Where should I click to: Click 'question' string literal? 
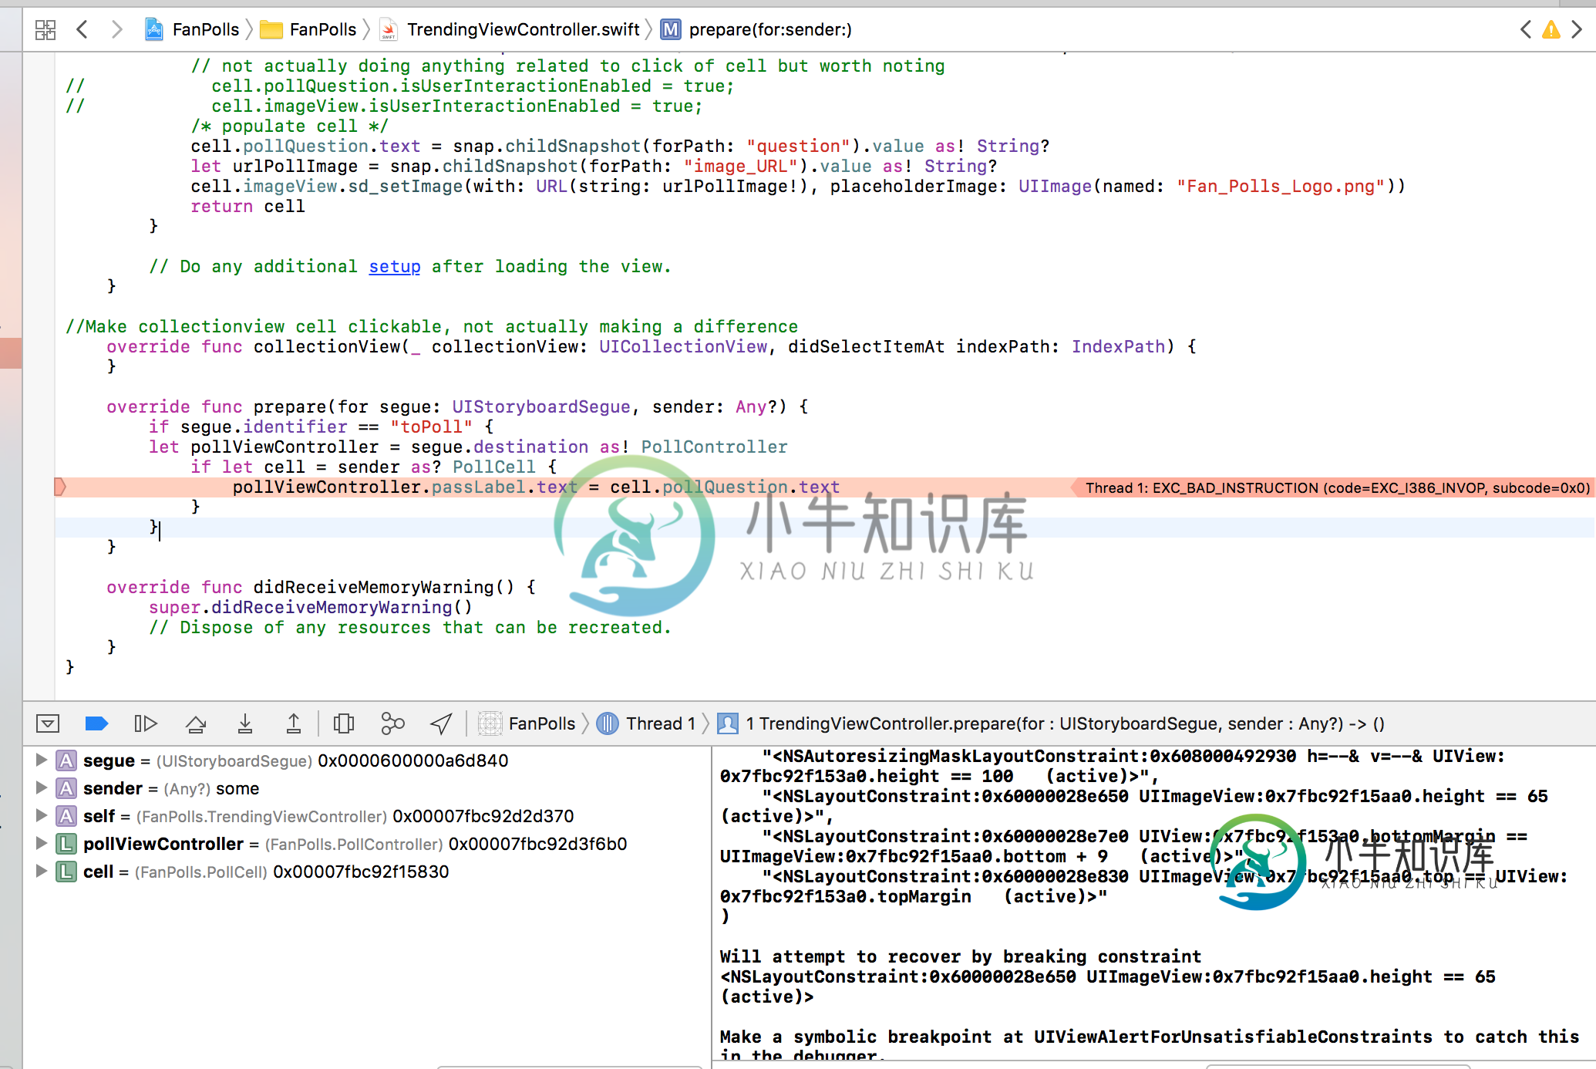(x=798, y=147)
